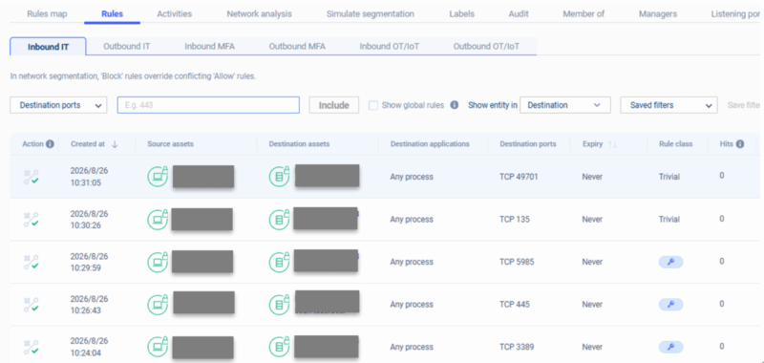Enable the Show global rules checkbox

coord(373,105)
